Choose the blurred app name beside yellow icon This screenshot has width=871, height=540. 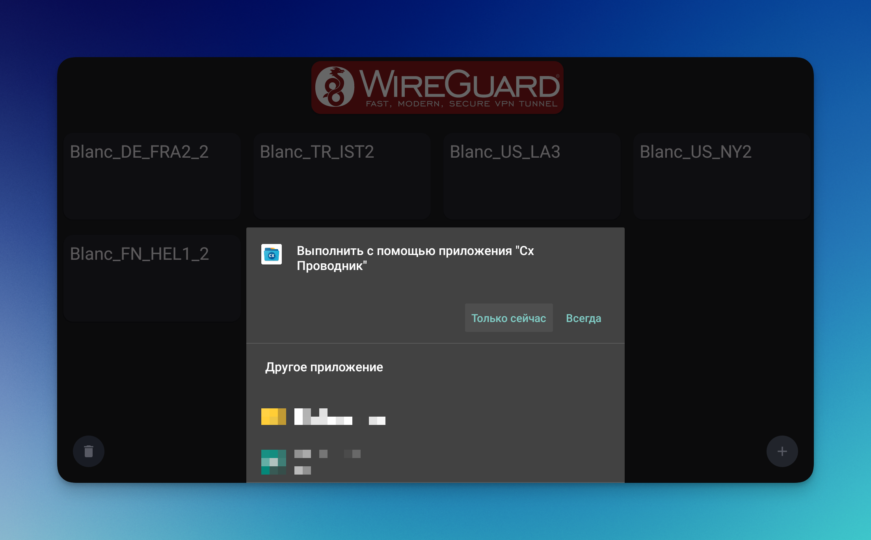coord(339,417)
